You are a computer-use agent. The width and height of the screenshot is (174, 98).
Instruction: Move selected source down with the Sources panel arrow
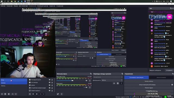pyautogui.click(x=44, y=94)
